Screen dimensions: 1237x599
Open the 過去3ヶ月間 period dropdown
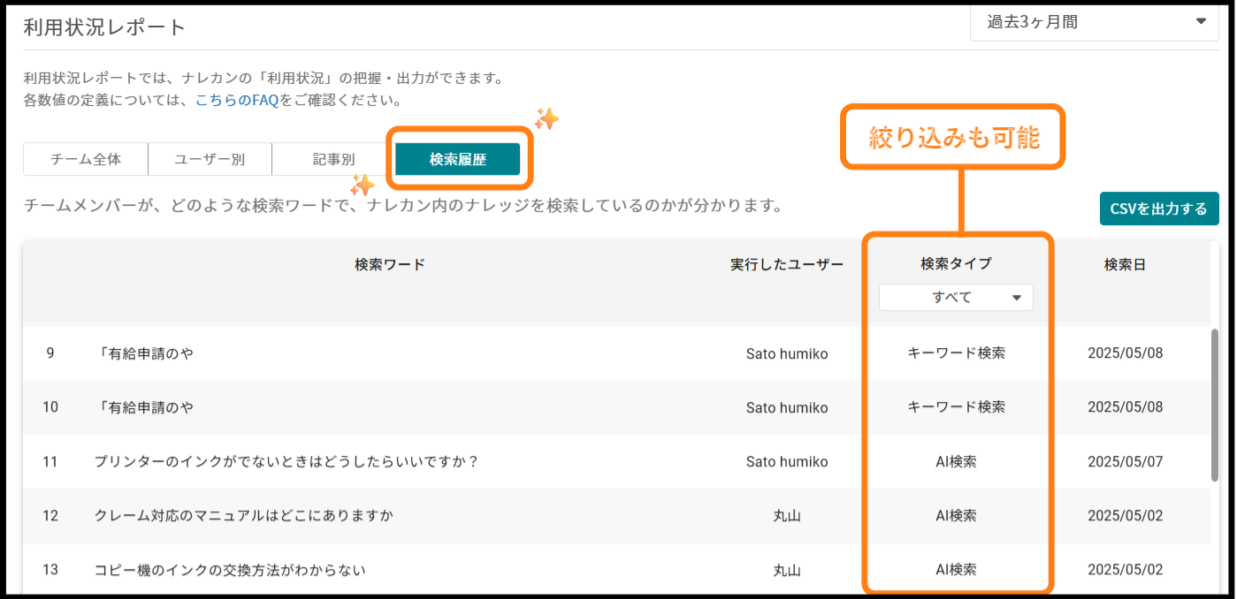tap(1095, 22)
